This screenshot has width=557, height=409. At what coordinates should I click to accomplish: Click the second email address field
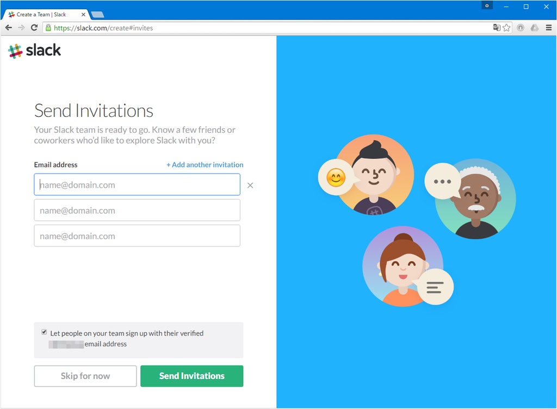[137, 210]
